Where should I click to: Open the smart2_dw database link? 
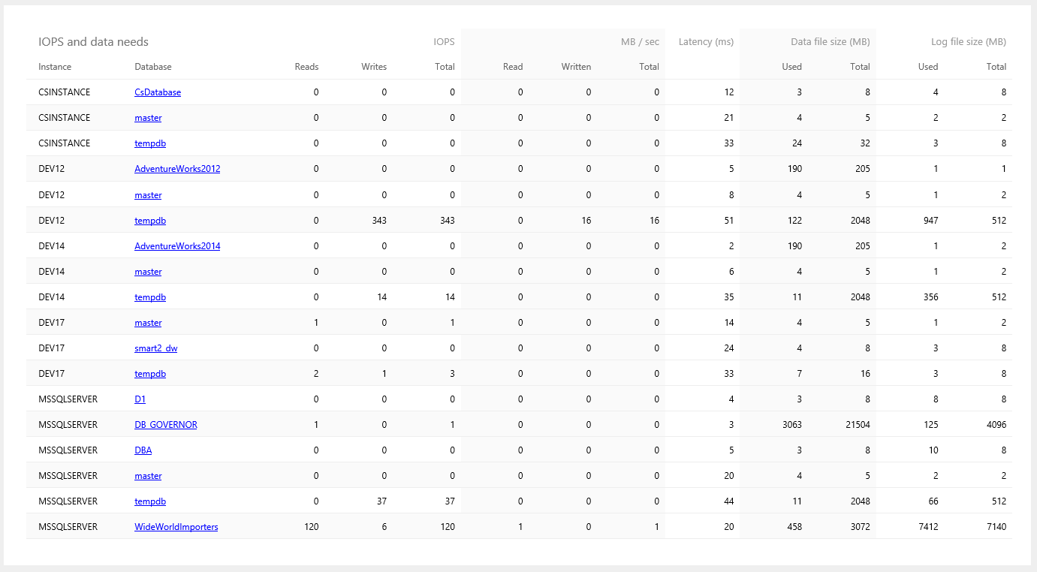pos(156,348)
